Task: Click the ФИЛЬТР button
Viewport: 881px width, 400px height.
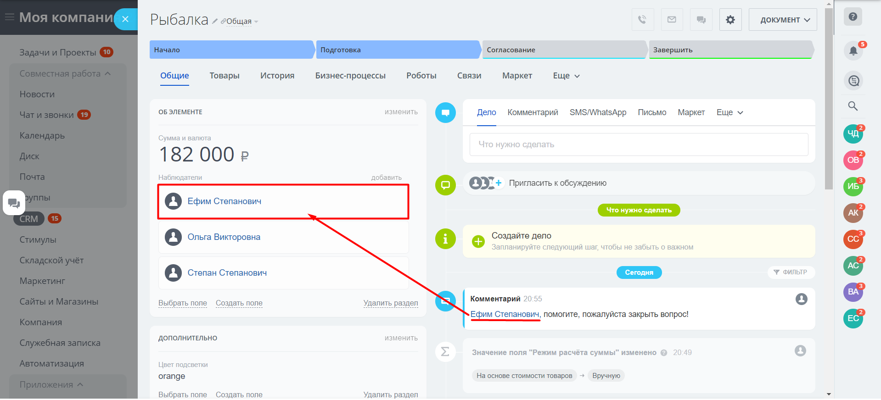Action: pos(791,272)
